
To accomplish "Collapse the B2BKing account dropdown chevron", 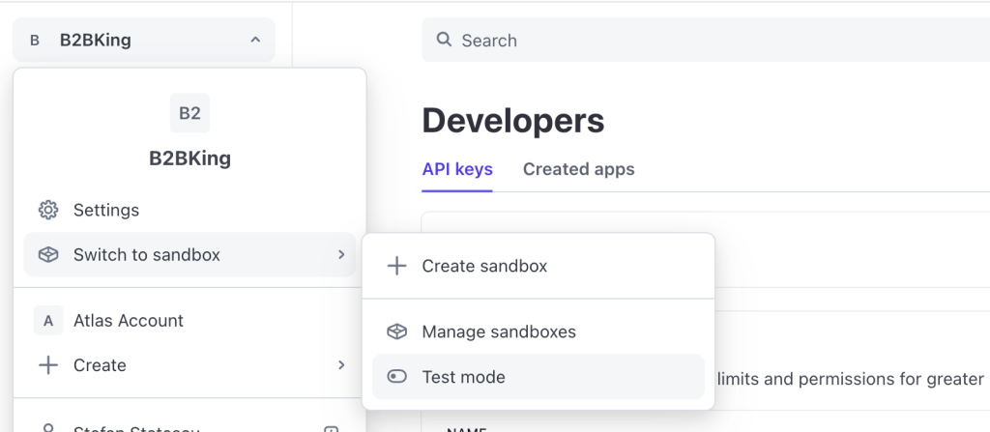I will click(255, 41).
